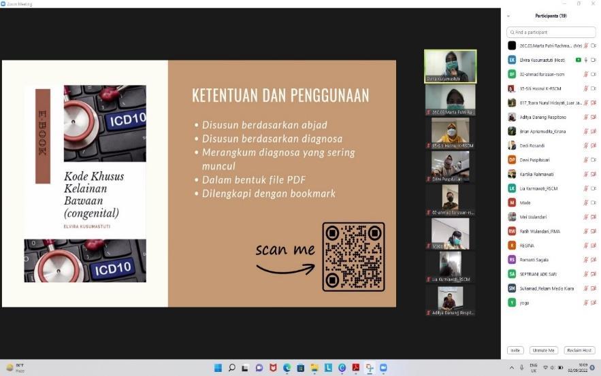
Task: Click the ENG UK language indicator
Action: (533, 368)
